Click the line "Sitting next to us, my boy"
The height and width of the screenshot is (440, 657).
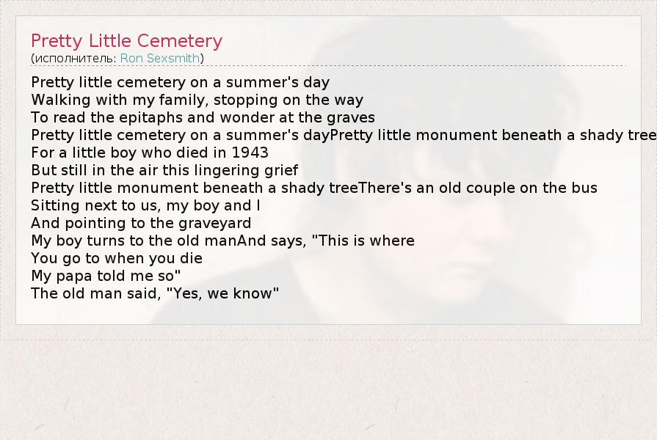[145, 205]
